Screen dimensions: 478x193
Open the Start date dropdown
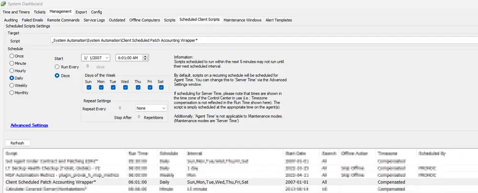(x=107, y=58)
